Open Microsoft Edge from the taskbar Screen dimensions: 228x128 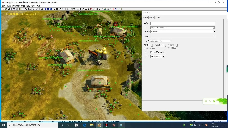(x=84, y=125)
